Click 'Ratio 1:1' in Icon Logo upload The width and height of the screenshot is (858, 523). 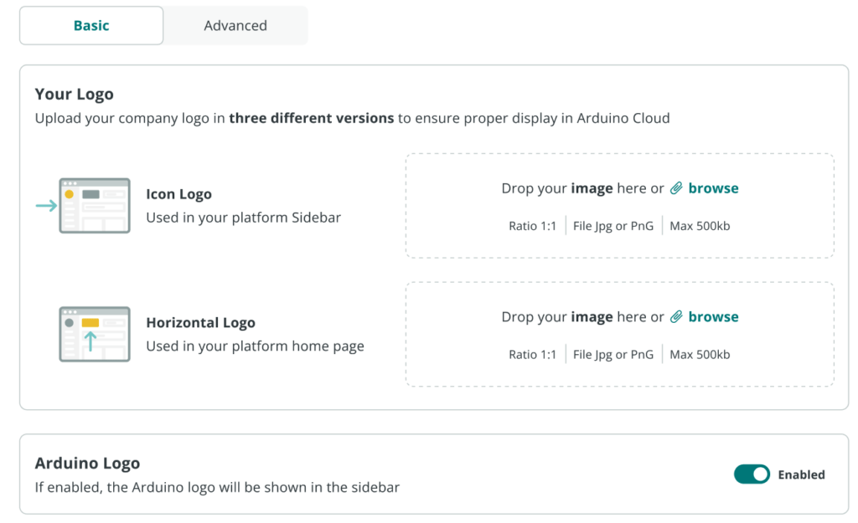(532, 226)
